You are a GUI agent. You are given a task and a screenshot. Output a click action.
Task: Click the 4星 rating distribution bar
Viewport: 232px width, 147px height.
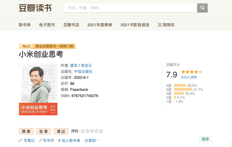coord(183,89)
